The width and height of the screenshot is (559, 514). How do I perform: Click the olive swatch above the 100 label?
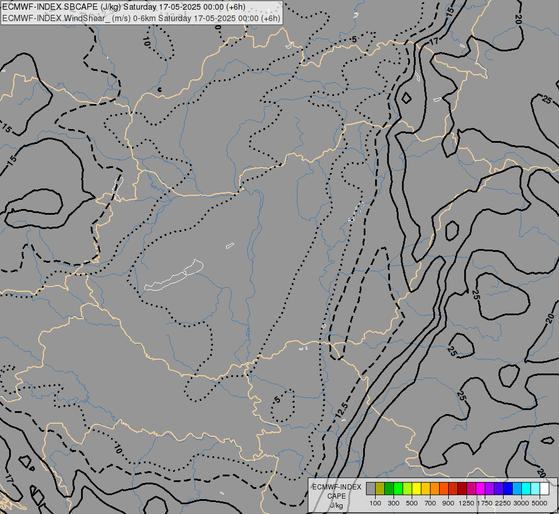click(380, 489)
